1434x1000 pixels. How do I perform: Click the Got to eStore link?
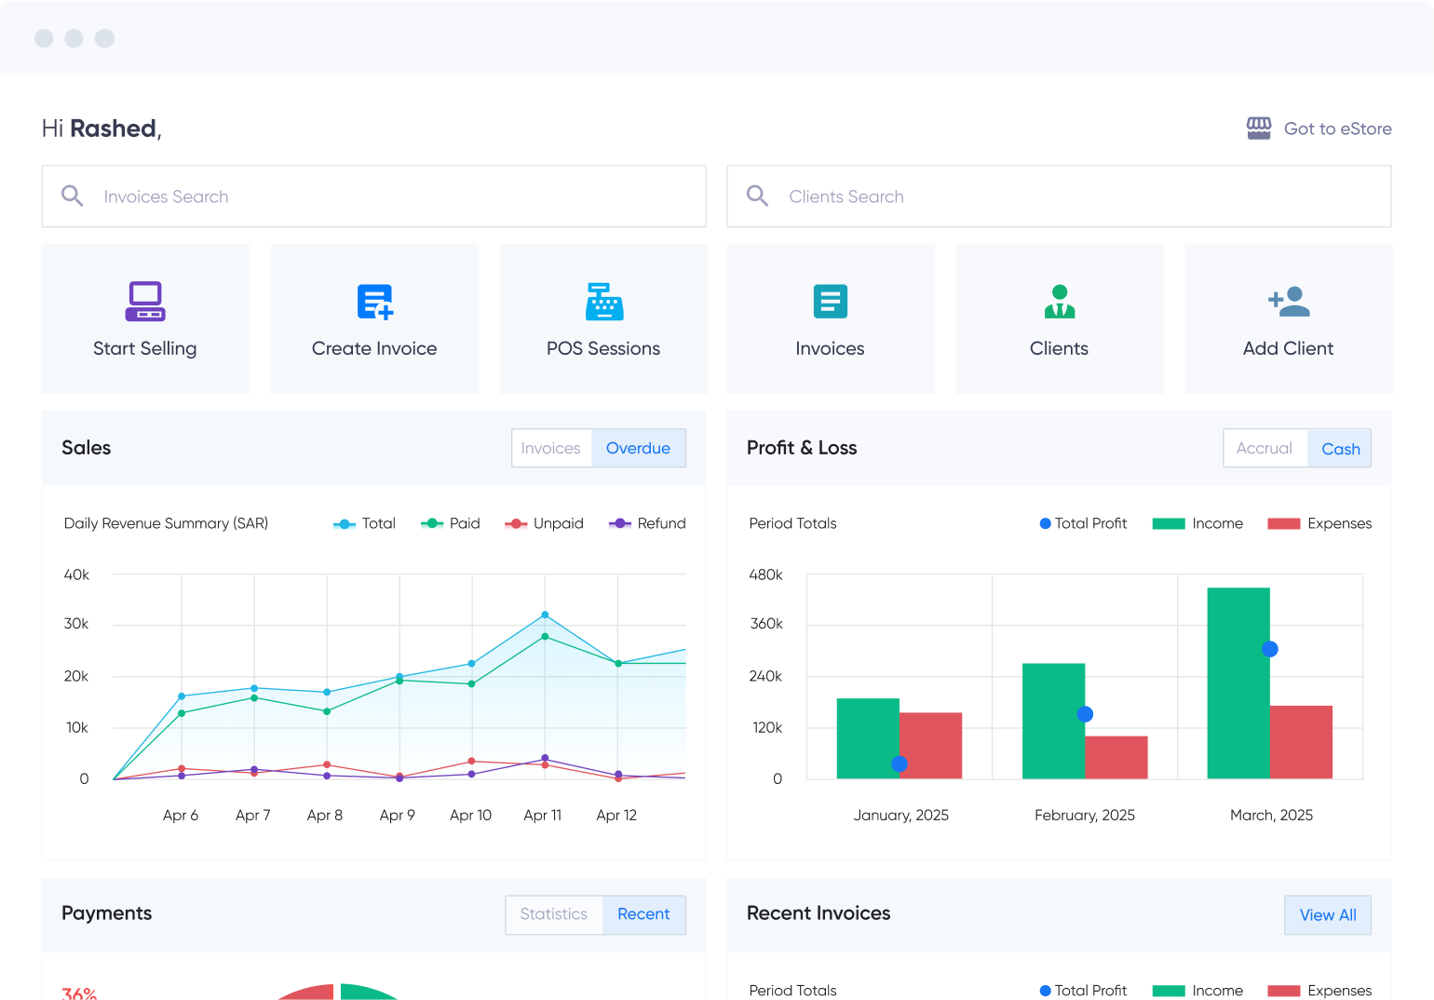click(x=1338, y=128)
